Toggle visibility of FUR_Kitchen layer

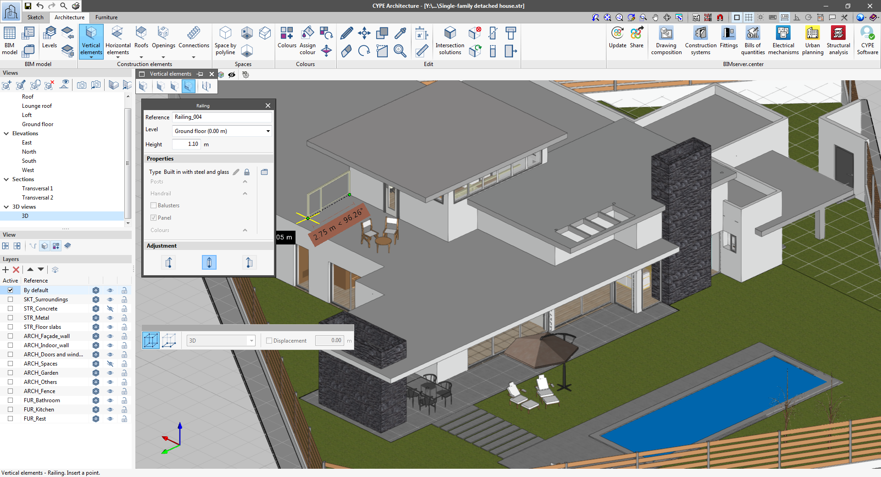(110, 410)
